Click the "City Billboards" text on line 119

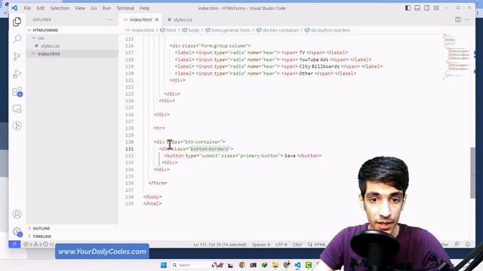click(319, 66)
